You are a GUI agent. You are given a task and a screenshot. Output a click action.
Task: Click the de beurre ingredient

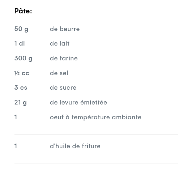[x=65, y=29]
